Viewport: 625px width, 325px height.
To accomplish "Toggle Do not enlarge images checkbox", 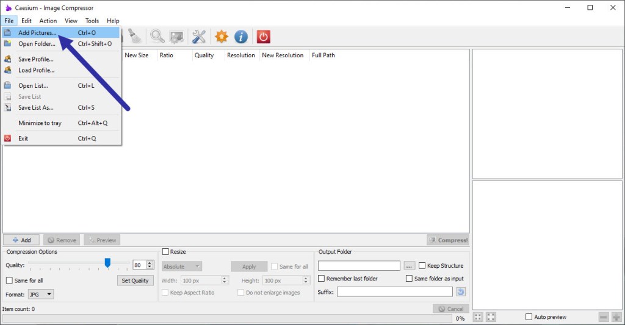I will point(240,292).
